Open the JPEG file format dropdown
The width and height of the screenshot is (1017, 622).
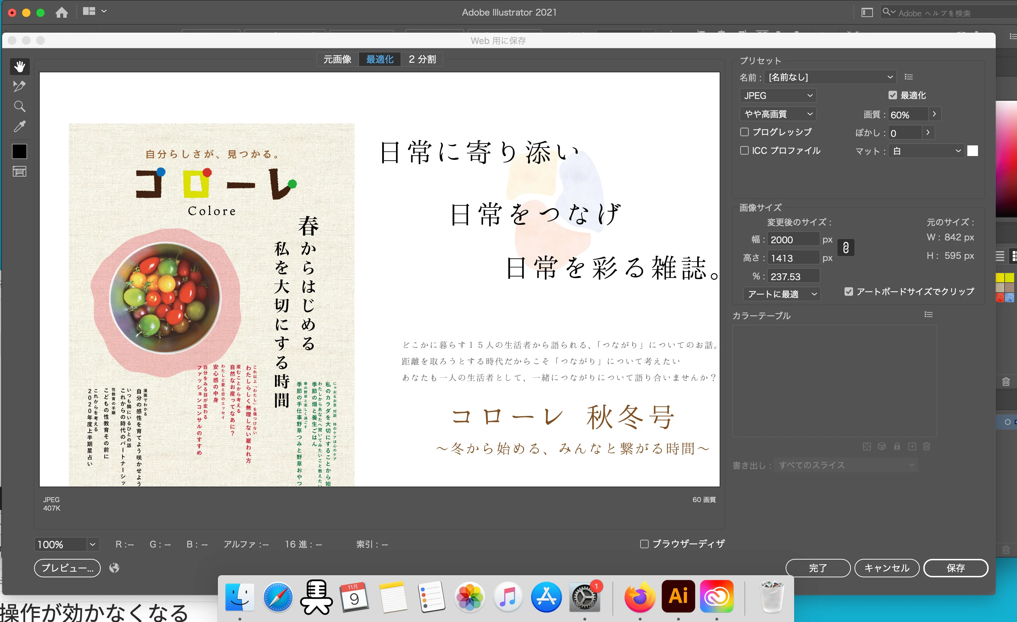777,96
